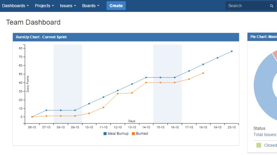Click the Ideal Burnup legend label

click(x=118, y=134)
